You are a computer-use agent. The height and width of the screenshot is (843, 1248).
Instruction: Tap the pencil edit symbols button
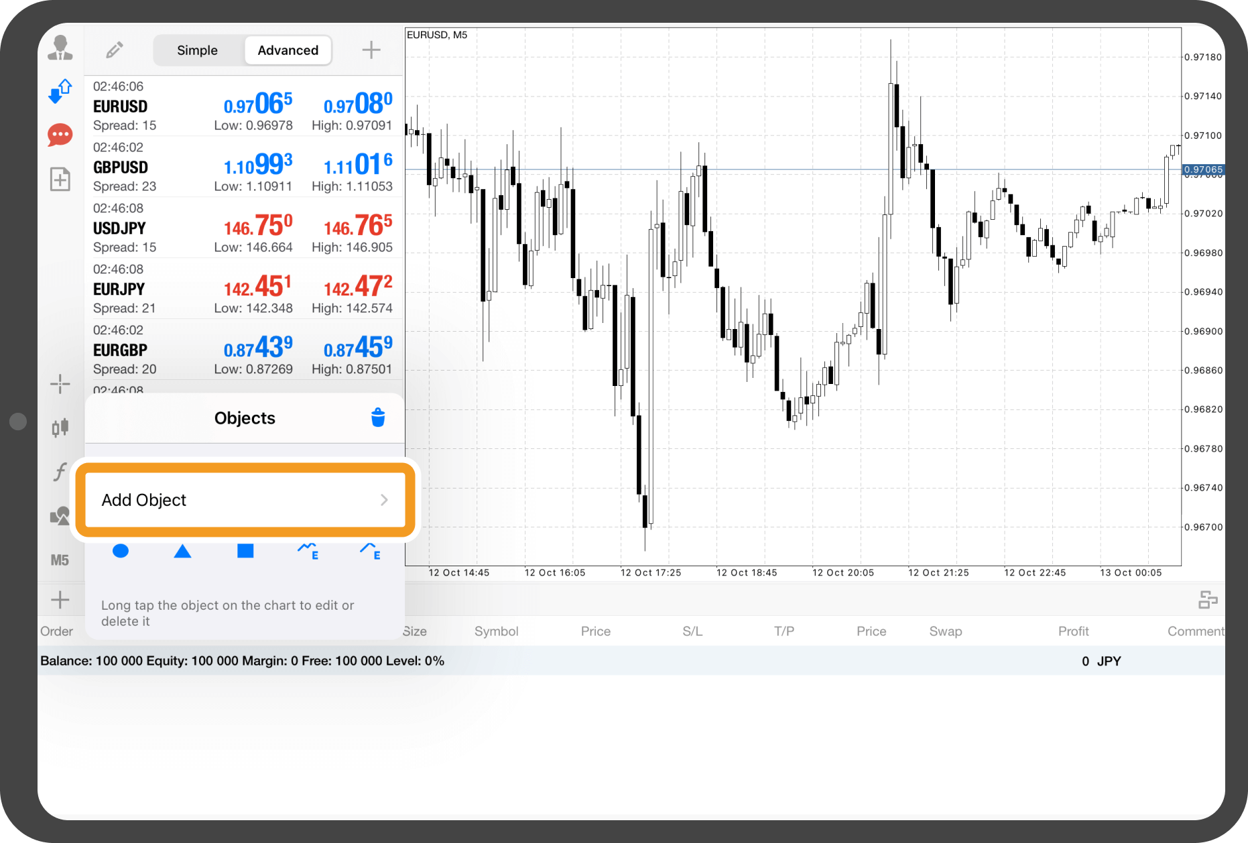click(115, 50)
